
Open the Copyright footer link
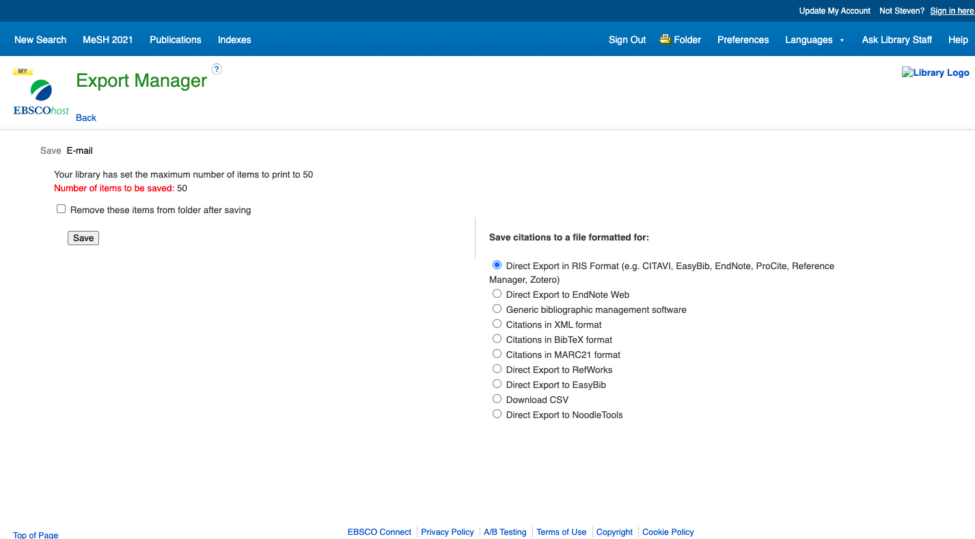[614, 532]
